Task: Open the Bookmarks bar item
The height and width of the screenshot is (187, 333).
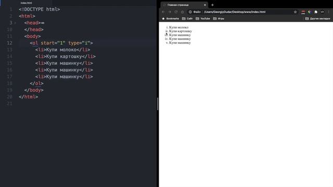Action: click(170, 19)
